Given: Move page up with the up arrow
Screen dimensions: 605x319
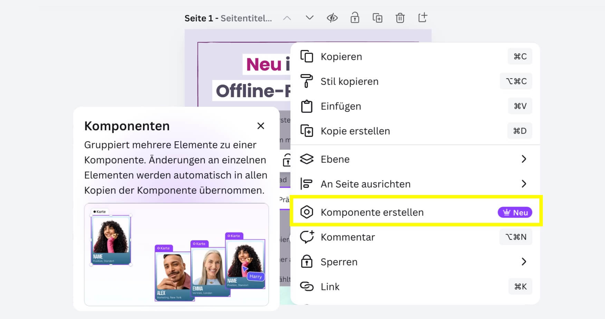Looking at the screenshot, I should (287, 18).
